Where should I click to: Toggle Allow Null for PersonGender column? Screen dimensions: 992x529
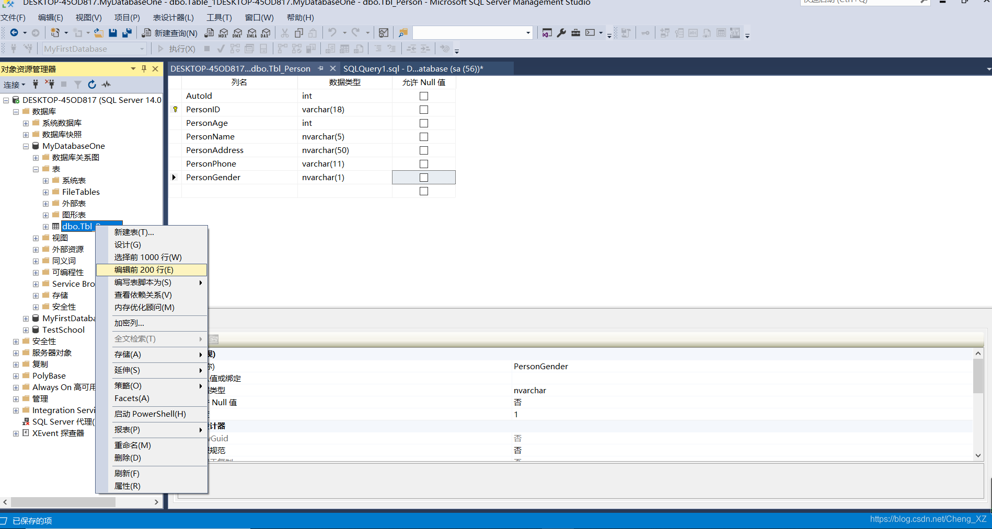click(x=424, y=178)
